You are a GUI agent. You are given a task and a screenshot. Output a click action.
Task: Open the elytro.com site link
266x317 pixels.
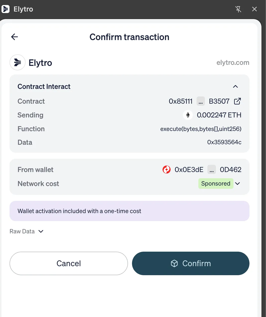coord(233,63)
